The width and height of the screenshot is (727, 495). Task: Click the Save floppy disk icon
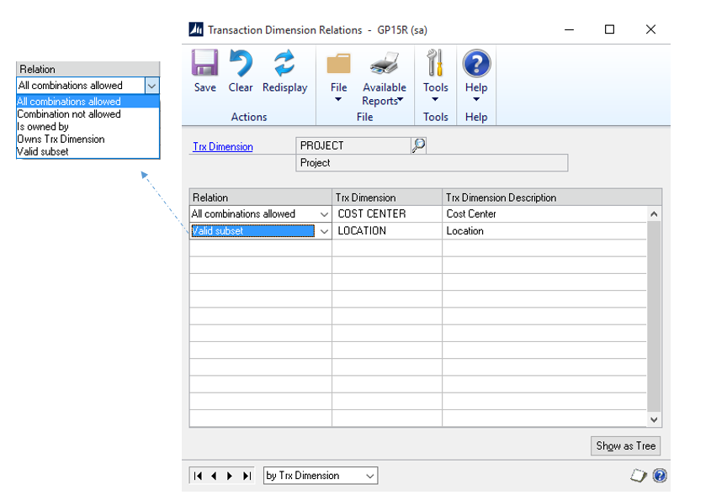pyautogui.click(x=204, y=62)
